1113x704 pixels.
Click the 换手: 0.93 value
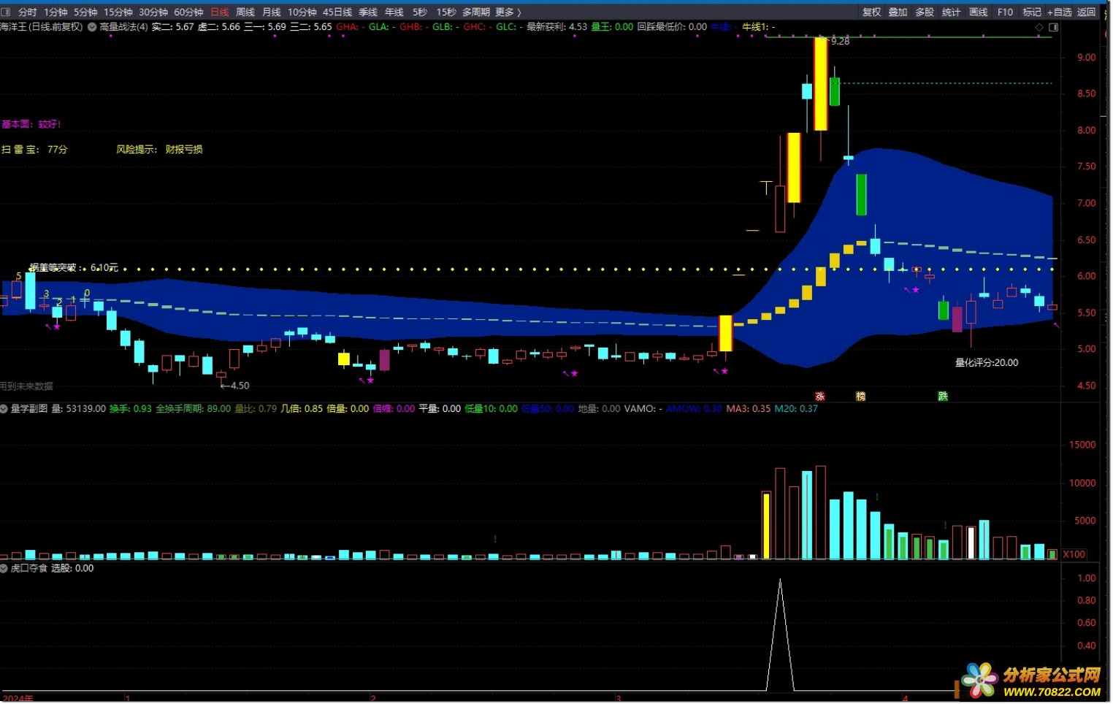[131, 409]
